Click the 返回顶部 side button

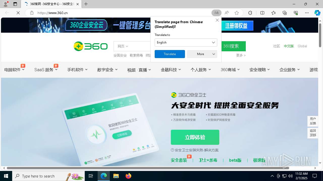(x=313, y=133)
